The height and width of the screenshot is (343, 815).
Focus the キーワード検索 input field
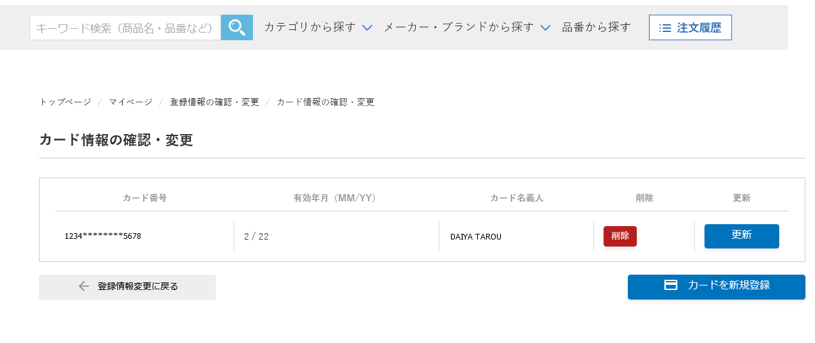click(x=125, y=27)
